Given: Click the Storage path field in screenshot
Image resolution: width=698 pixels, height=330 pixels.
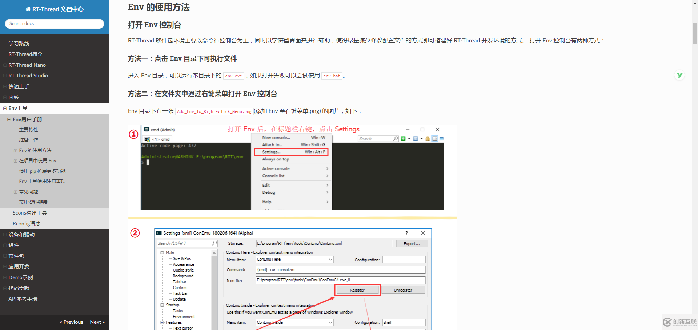Looking at the screenshot, I should (x=324, y=244).
